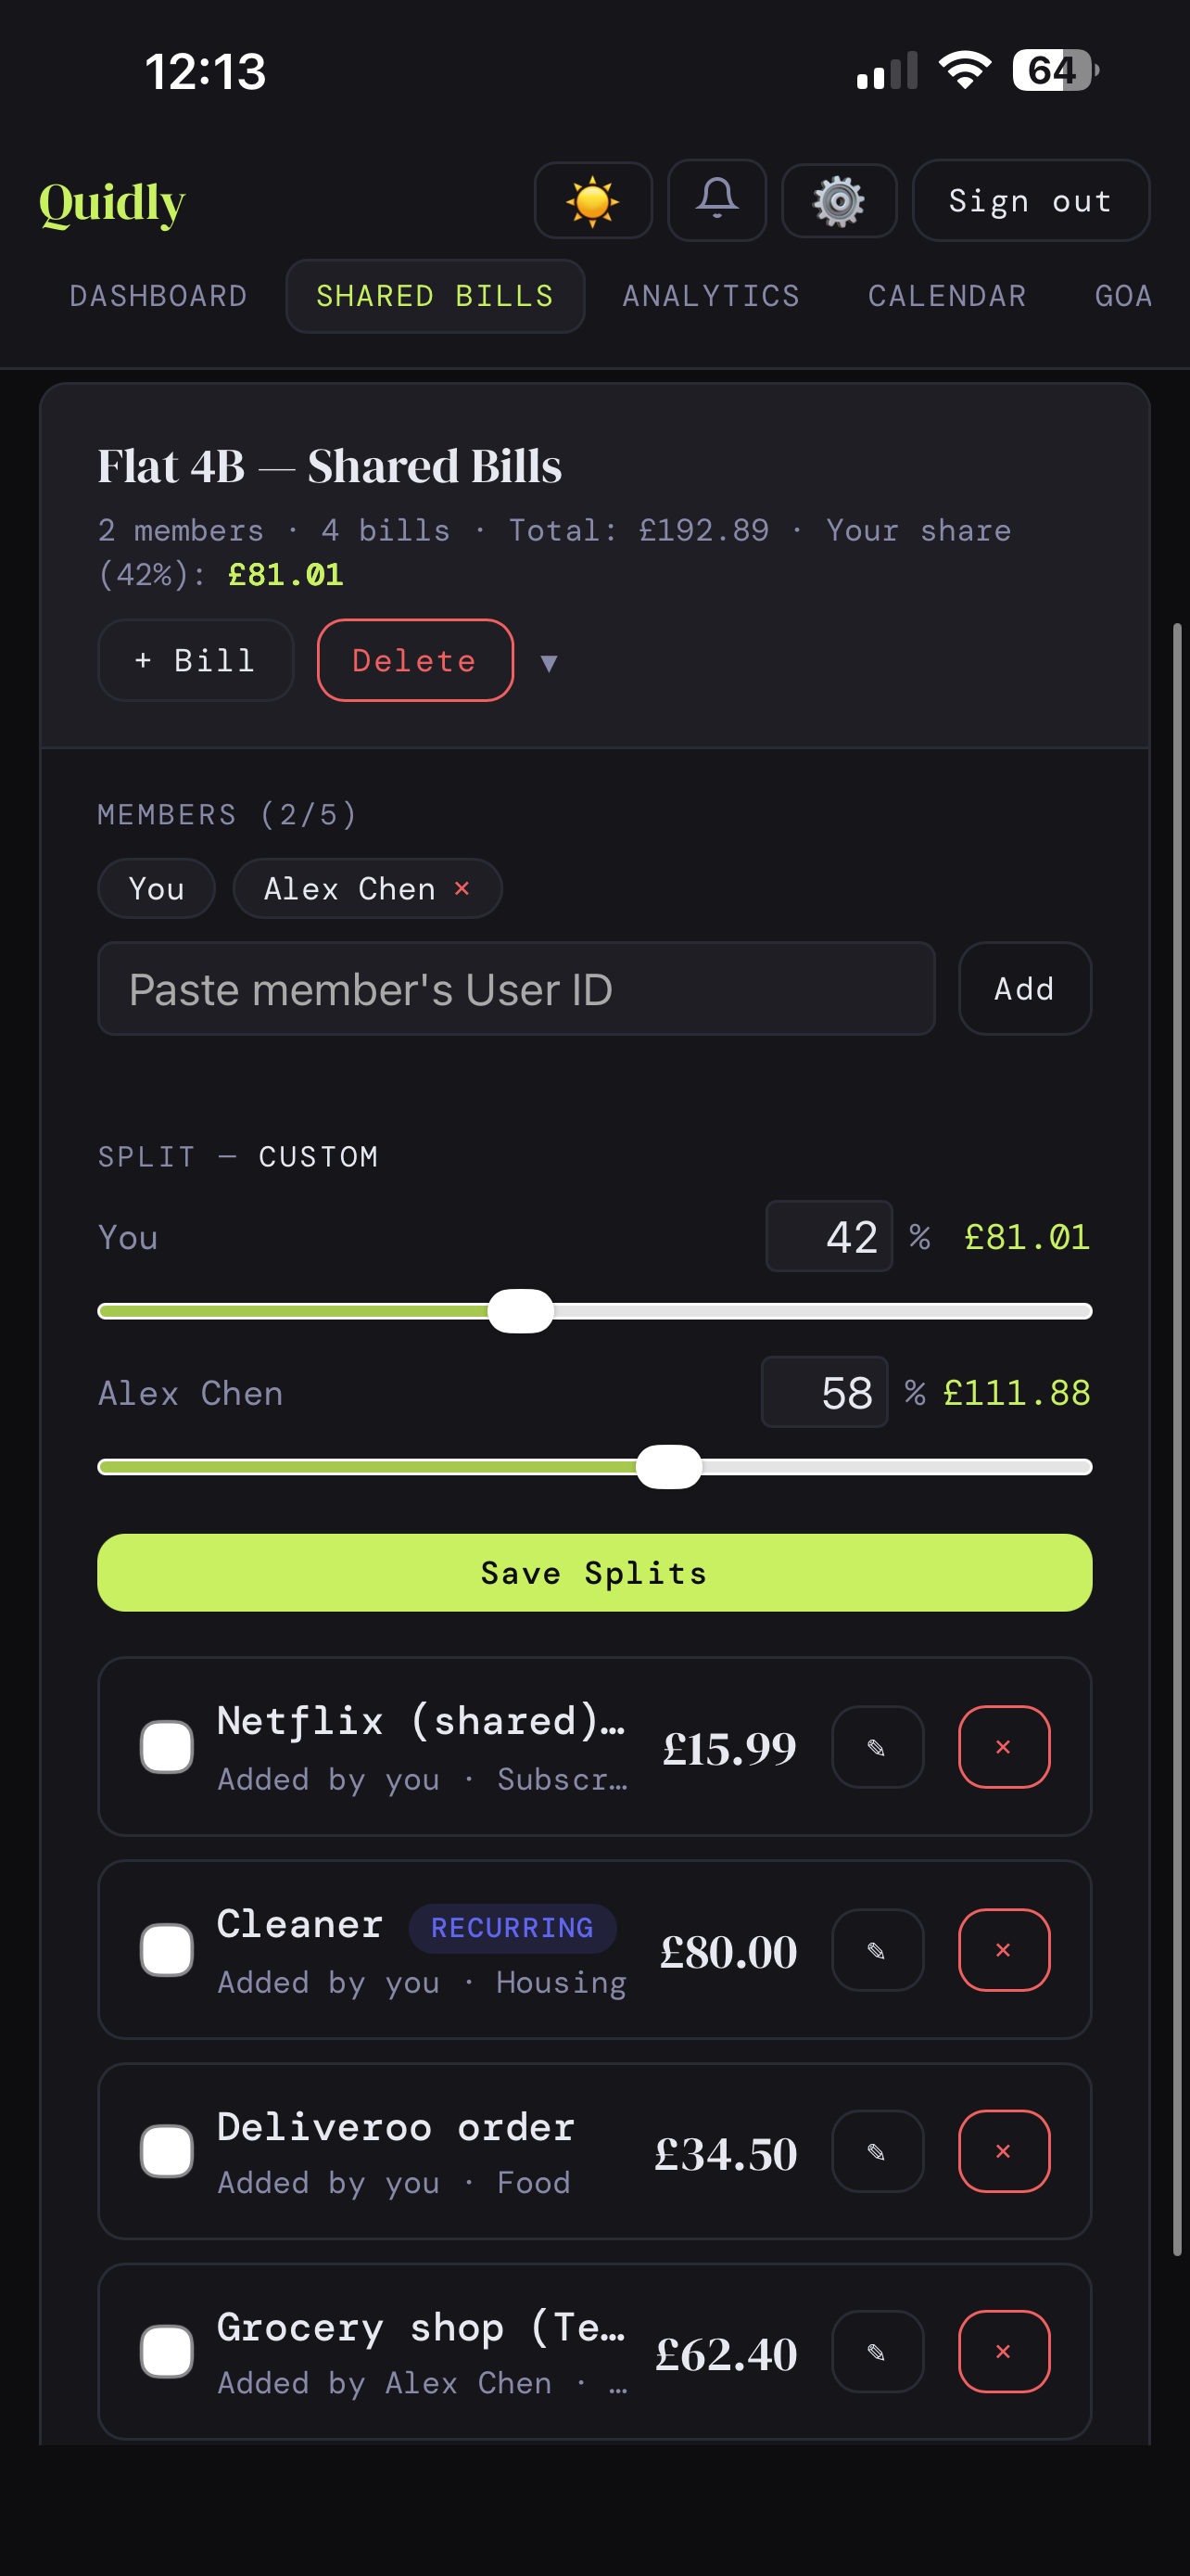Screen dimensions: 1190x2576
Task: Remove the Netflix bill using the red ×
Action: coord(1004,1746)
